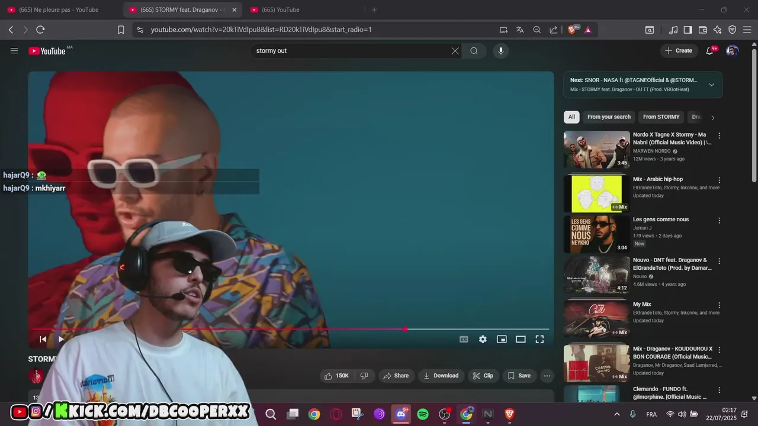758x426 pixels.
Task: Open Brave media playlist music-note icon
Action: point(673,30)
